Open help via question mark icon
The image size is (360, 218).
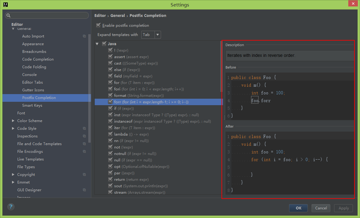tap(11, 207)
